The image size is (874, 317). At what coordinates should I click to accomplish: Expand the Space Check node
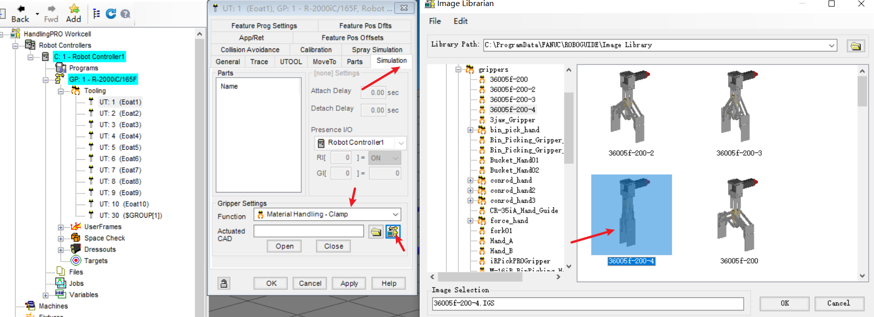(x=61, y=238)
